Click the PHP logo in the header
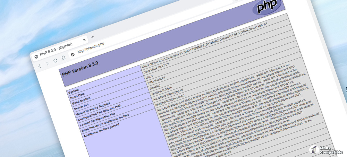 coord(266,7)
